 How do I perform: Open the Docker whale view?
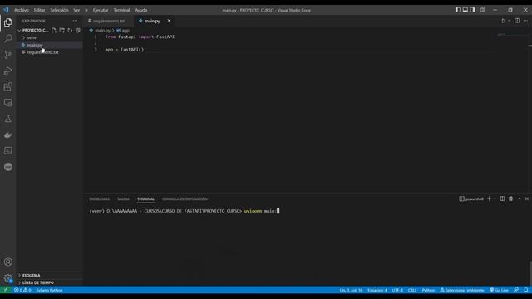coord(7,135)
